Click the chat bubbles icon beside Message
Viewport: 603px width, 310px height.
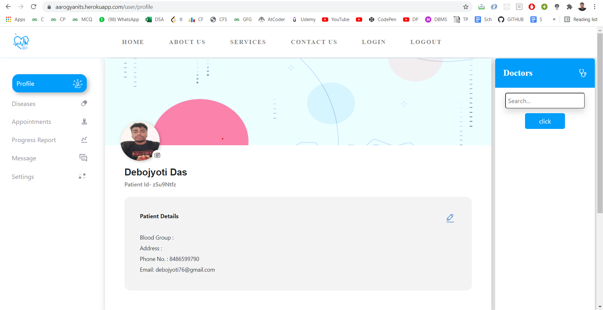[x=83, y=158]
